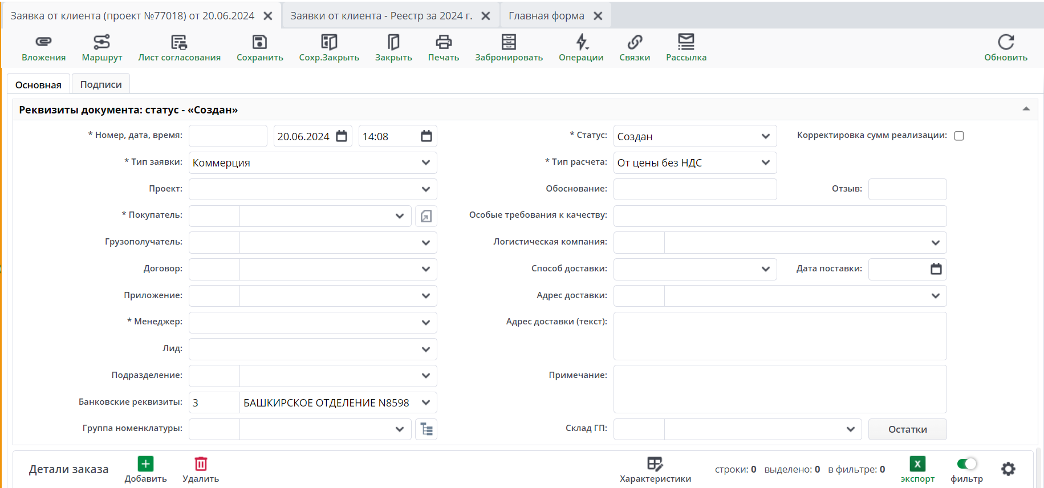Enable Корректировка сумм реализации checkbox
This screenshot has width=1044, height=488.
click(x=959, y=136)
